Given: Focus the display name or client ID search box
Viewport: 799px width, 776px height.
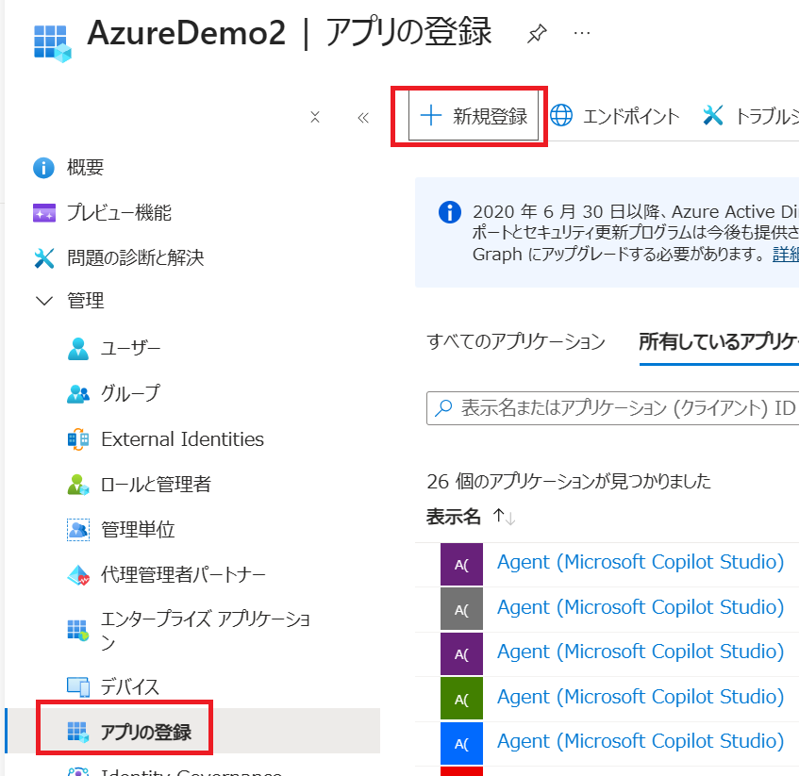Looking at the screenshot, I should pyautogui.click(x=612, y=408).
